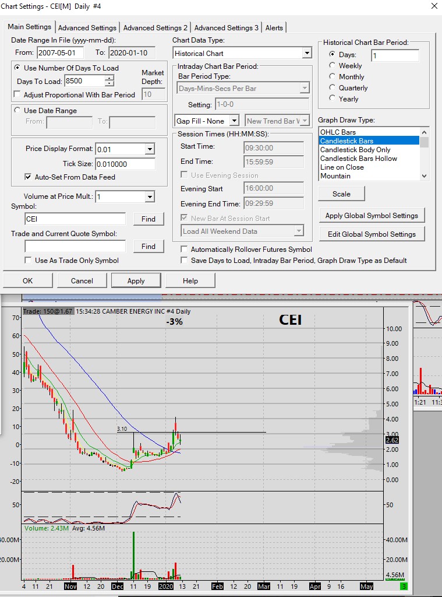The width and height of the screenshot is (442, 597).
Task: Select Monthly historical bar period
Action: coord(332,76)
